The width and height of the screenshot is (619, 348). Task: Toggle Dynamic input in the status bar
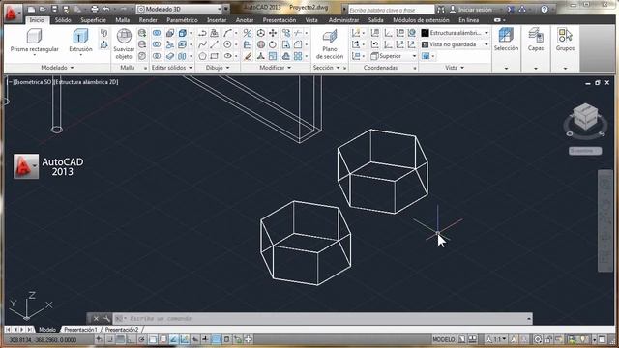[195, 339]
